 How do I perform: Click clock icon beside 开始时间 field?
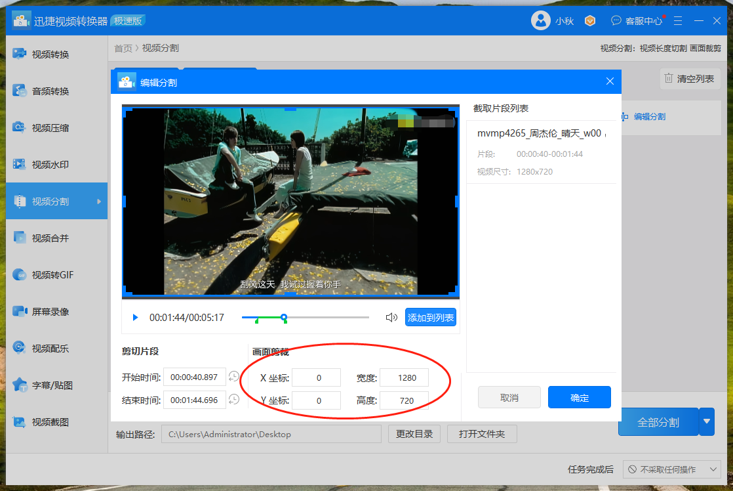[234, 377]
